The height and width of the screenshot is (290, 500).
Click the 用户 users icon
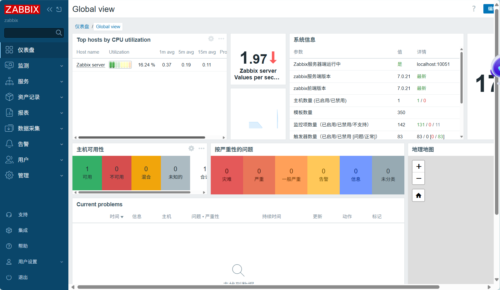coord(9,160)
